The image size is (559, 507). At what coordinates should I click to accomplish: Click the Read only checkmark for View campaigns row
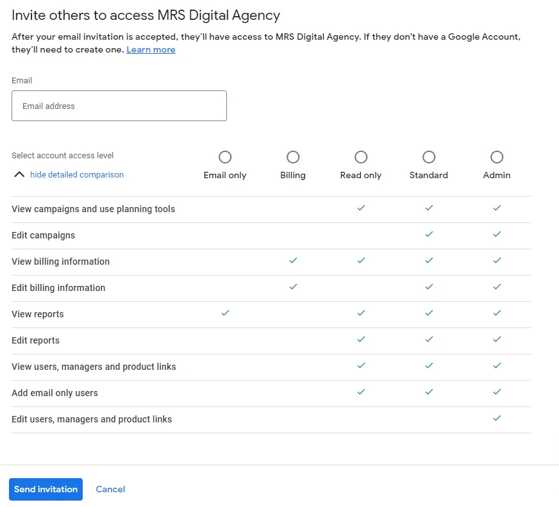(x=361, y=208)
